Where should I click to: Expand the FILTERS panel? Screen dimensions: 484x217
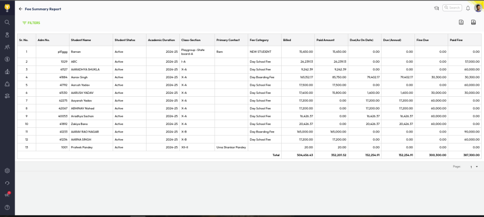click(31, 23)
